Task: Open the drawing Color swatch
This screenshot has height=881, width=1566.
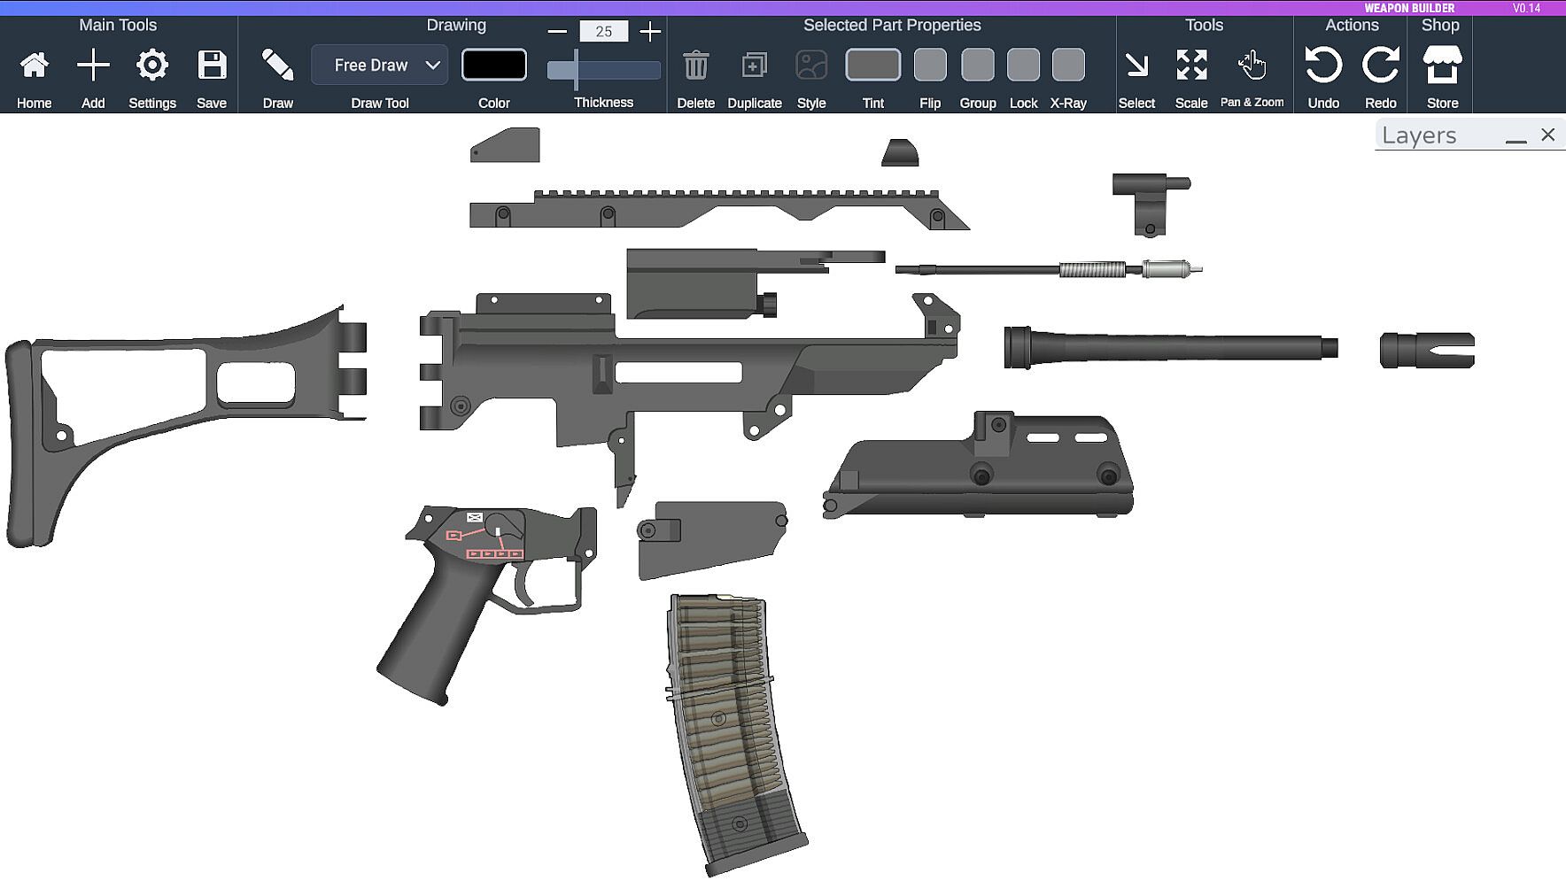Action: (x=494, y=65)
